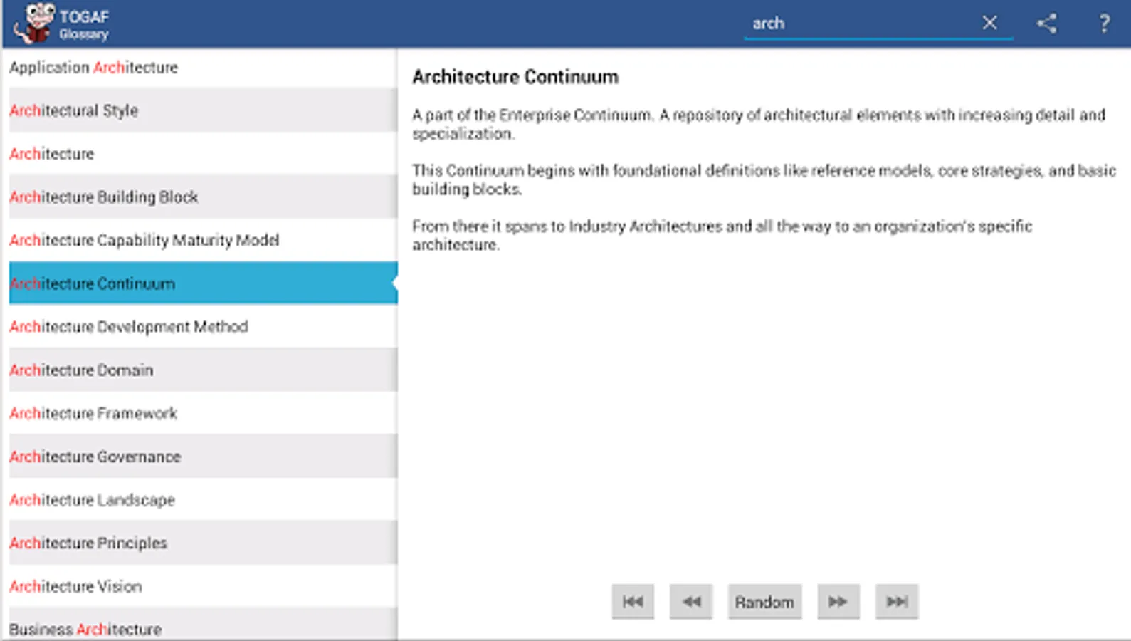This screenshot has height=641, width=1131.
Task: Select highlighted Architecture Continuum row
Action: [x=203, y=283]
